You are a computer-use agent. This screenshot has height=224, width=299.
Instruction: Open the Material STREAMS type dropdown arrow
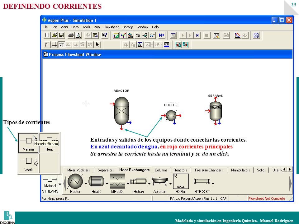(60, 184)
